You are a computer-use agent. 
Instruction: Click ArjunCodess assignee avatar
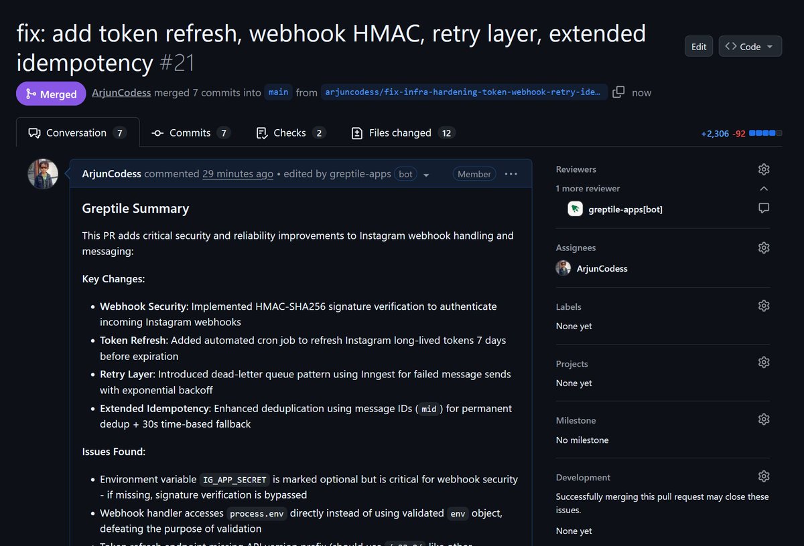tap(563, 268)
